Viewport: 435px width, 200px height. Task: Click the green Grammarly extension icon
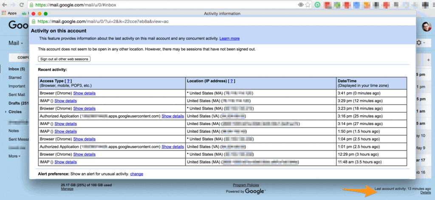coord(317,5)
